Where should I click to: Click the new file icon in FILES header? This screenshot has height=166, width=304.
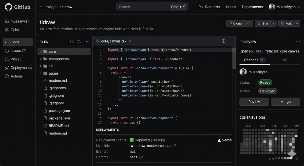pos(72,42)
